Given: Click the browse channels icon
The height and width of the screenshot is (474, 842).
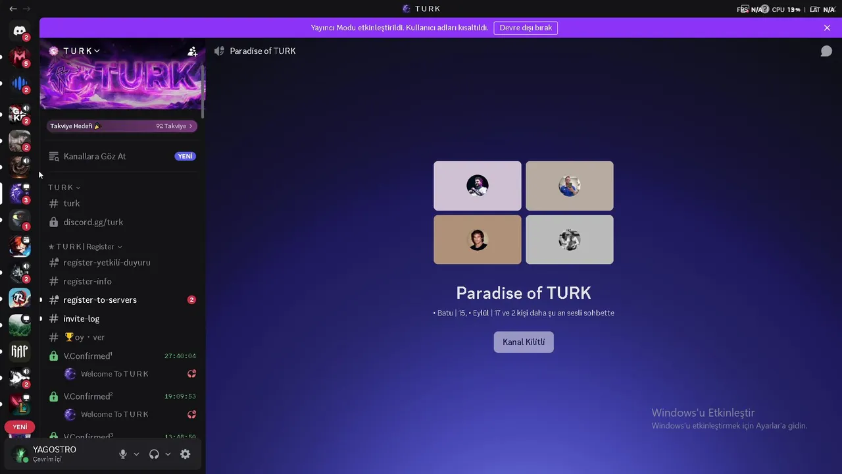Looking at the screenshot, I should click(54, 157).
